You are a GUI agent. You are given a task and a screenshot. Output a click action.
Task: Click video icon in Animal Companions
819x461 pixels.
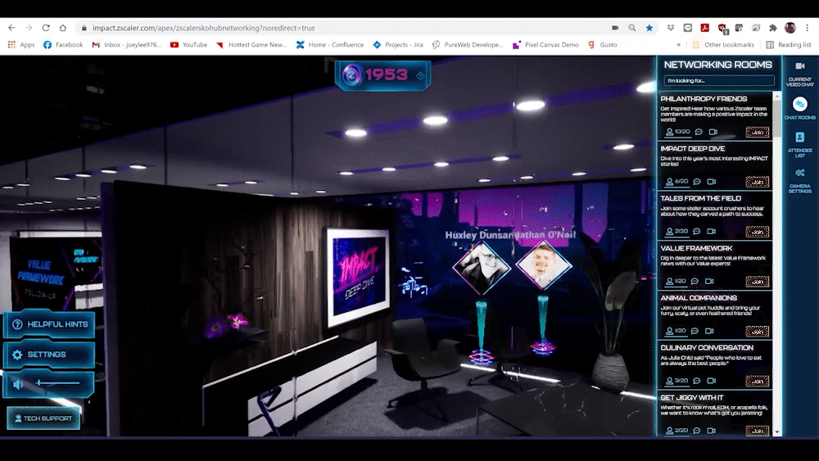(708, 331)
